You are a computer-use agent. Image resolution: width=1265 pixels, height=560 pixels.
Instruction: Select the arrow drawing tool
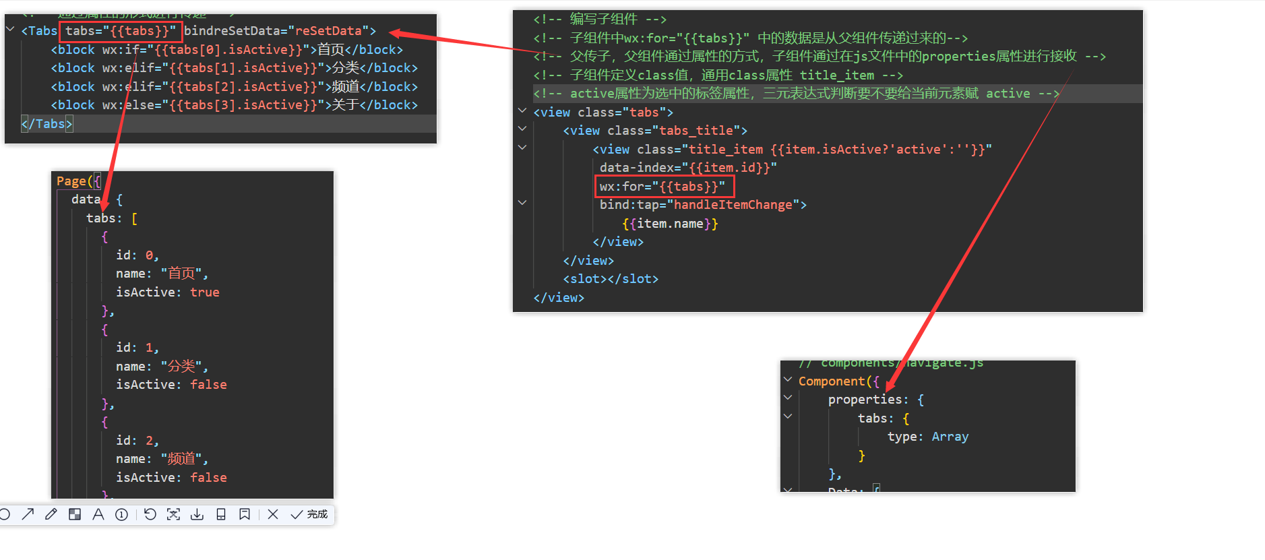[28, 514]
